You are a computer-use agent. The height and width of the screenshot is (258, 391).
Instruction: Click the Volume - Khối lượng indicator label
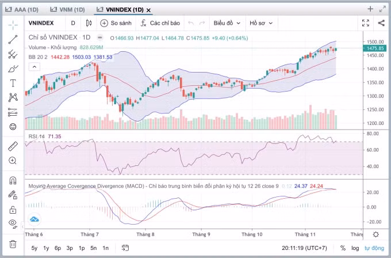52,47
